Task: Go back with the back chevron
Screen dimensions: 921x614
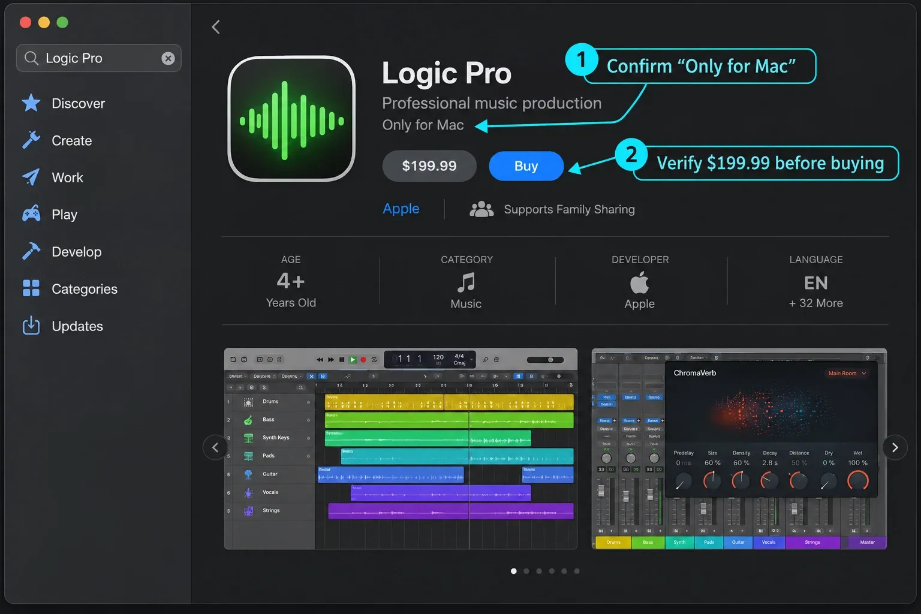Action: point(216,27)
